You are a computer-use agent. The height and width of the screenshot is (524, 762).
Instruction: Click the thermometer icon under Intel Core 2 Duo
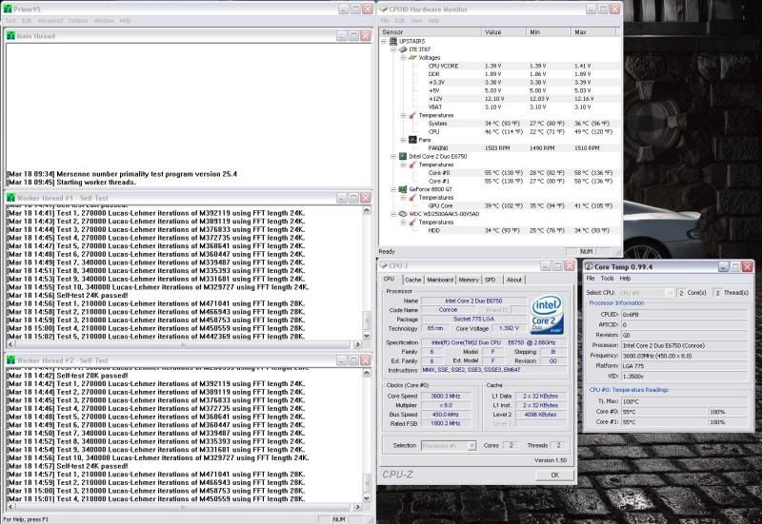click(412, 165)
